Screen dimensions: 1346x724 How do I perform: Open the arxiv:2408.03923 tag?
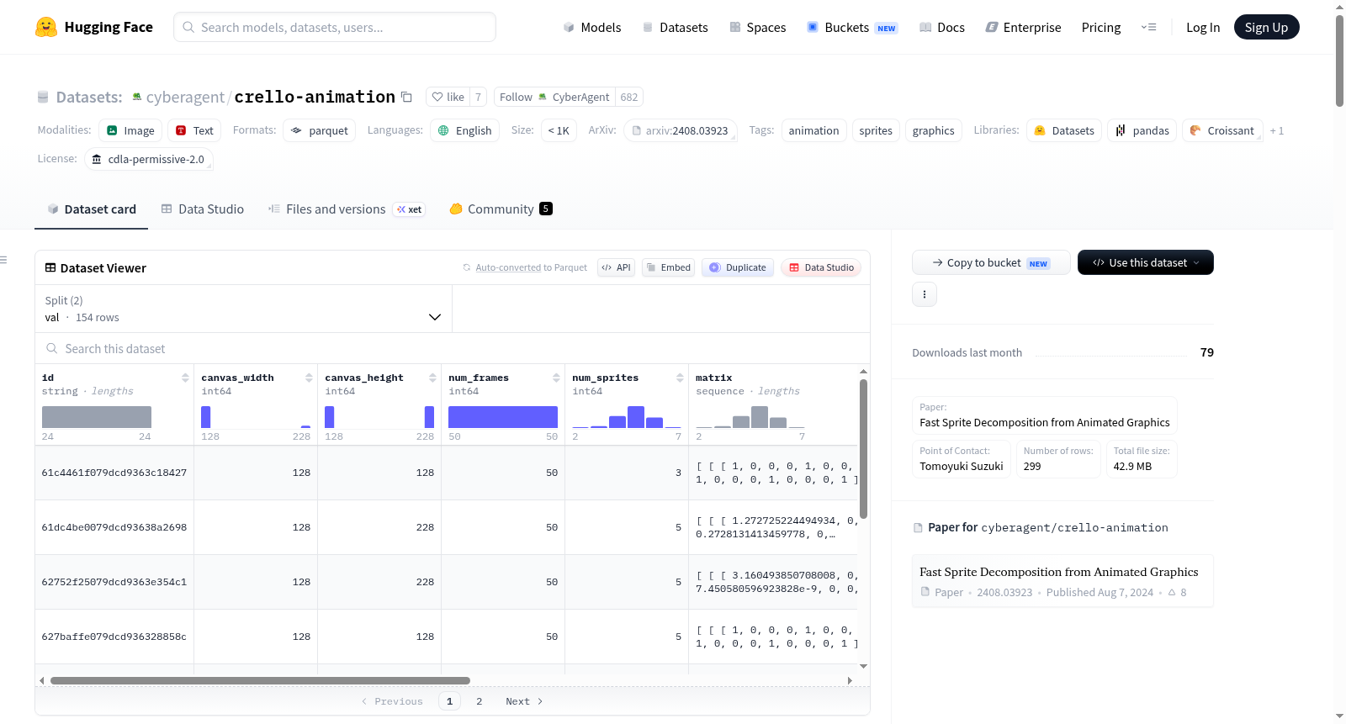pos(681,130)
